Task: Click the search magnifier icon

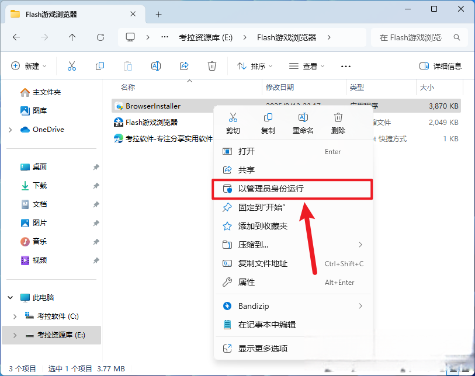Action: point(457,37)
